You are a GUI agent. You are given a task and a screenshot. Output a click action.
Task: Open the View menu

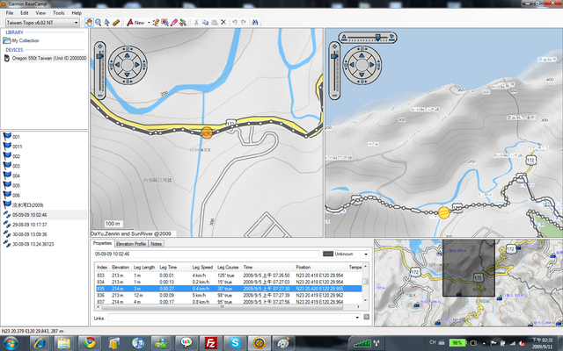point(40,13)
